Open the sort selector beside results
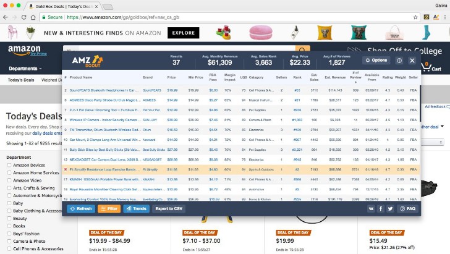This screenshot has height=254, width=450. pos(432,142)
